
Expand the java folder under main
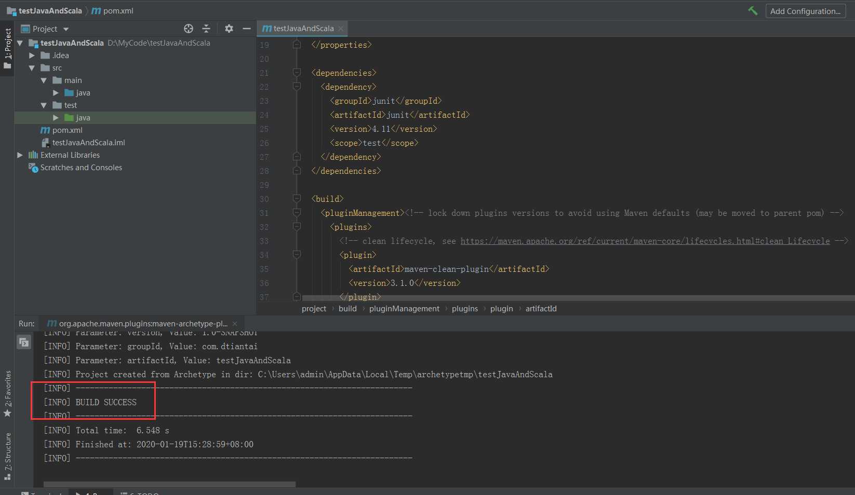(x=56, y=93)
